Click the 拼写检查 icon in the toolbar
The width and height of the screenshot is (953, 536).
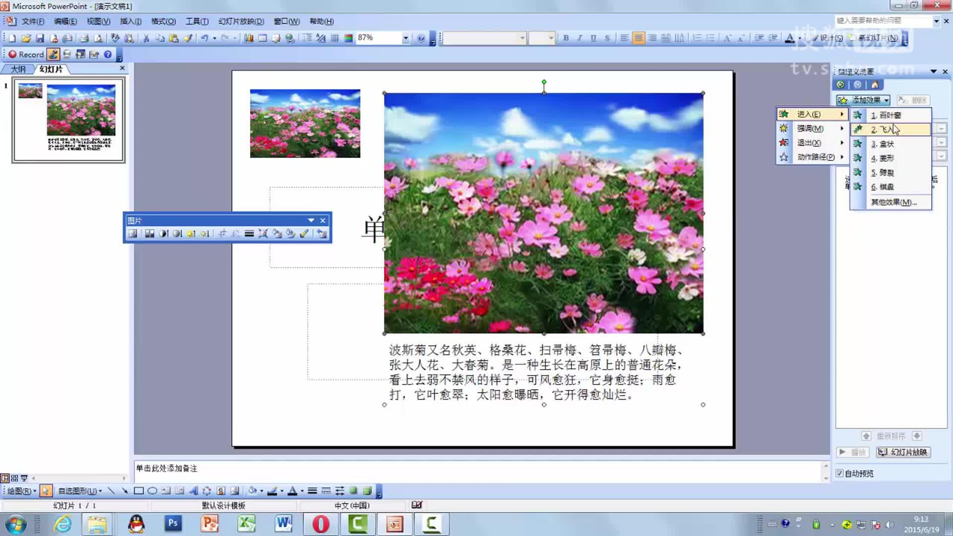click(115, 38)
